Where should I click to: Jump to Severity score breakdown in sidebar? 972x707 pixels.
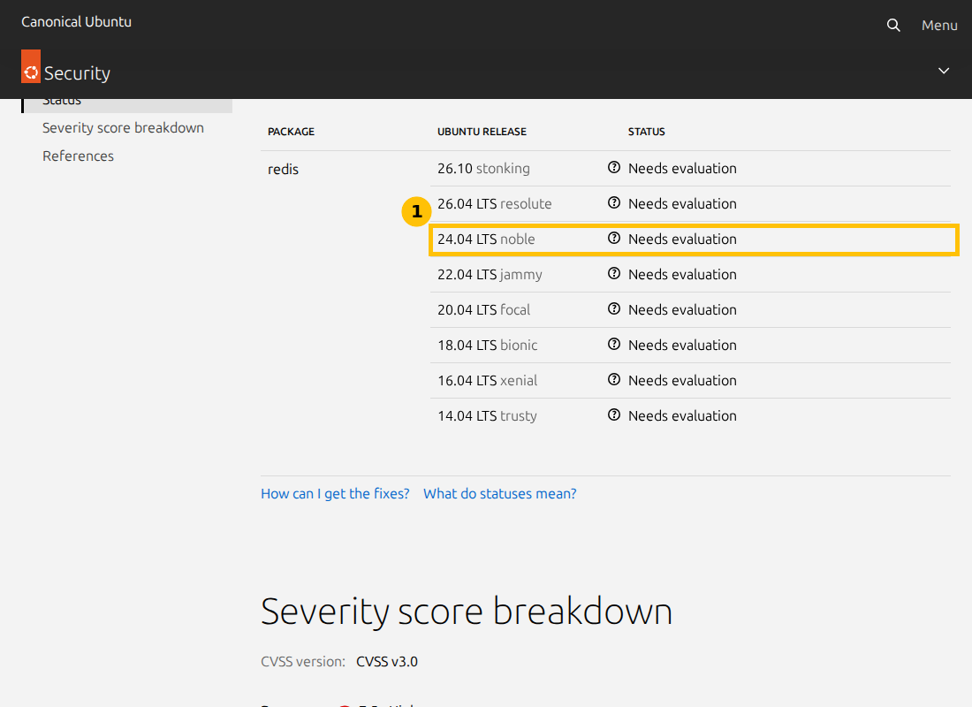pyautogui.click(x=123, y=128)
